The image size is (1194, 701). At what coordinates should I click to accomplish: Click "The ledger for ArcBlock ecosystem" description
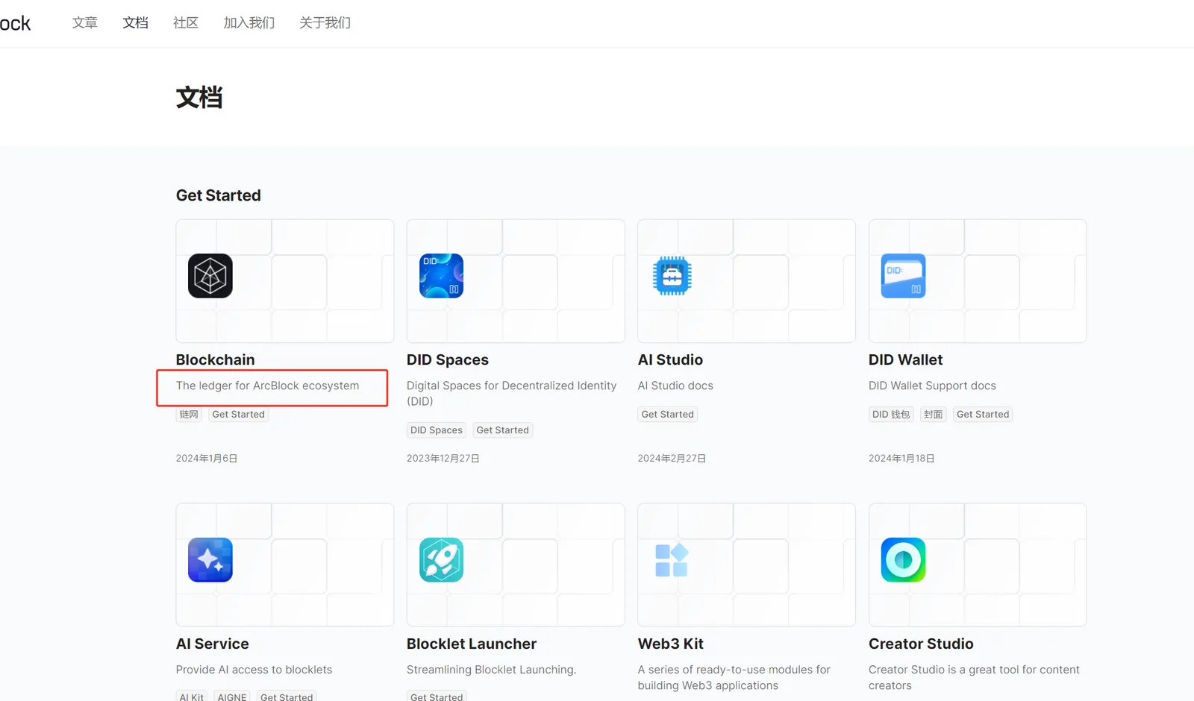click(268, 386)
